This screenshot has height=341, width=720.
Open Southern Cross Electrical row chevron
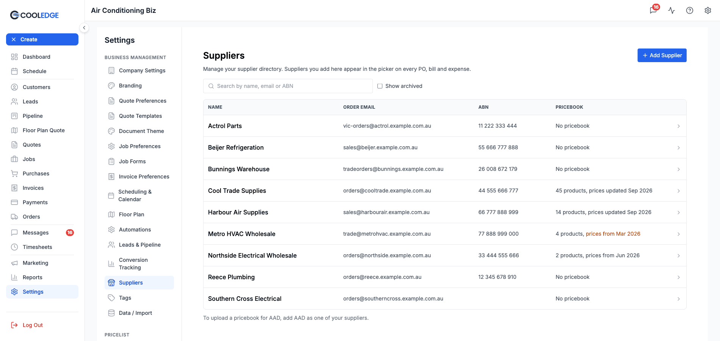(678, 299)
